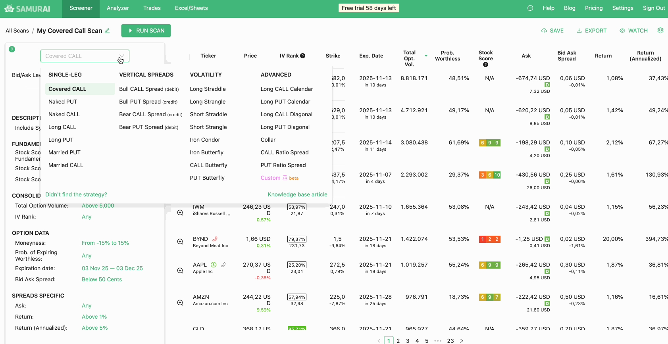This screenshot has width=668, height=344.
Task: Click the magnifier icon for the BYND row
Action: tap(180, 242)
